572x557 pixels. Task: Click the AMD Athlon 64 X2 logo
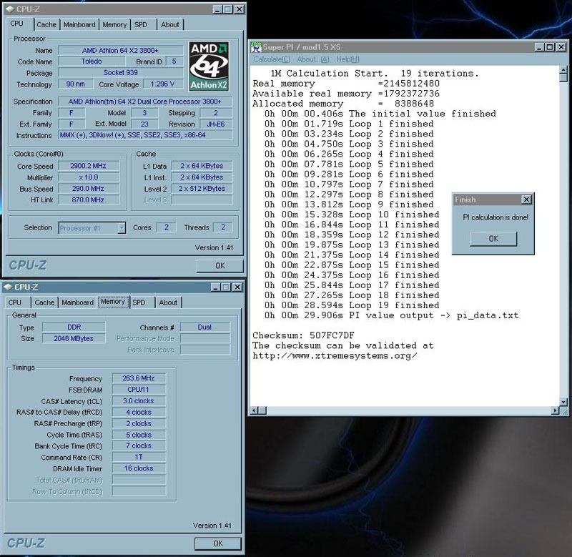pos(209,66)
